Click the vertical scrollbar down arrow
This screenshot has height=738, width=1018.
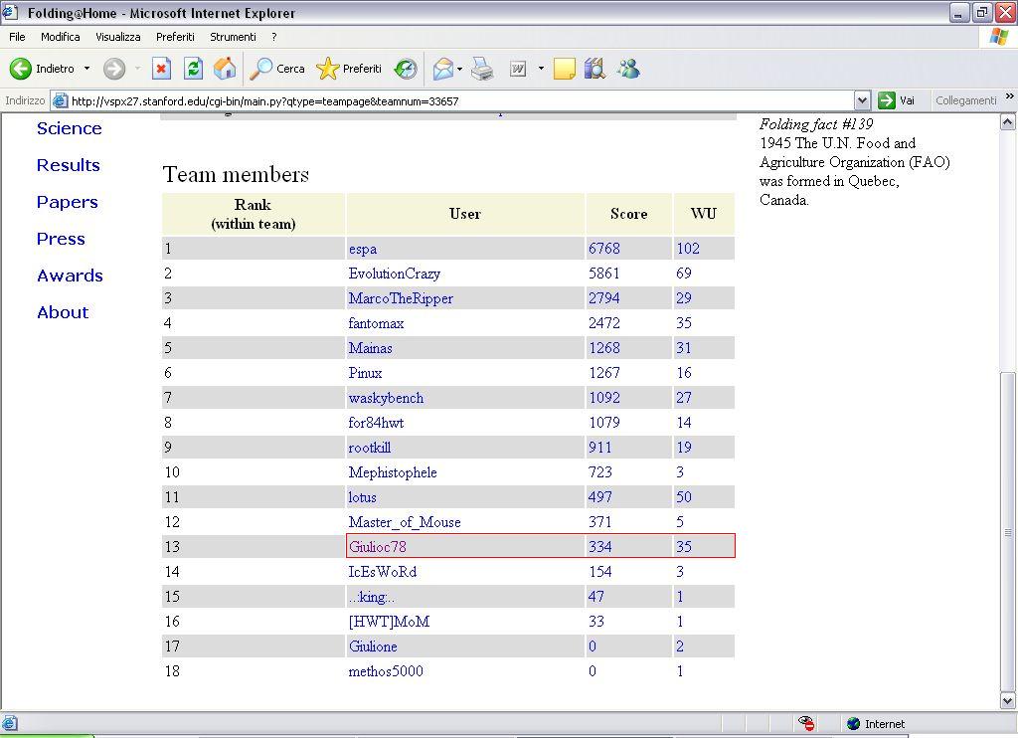click(1008, 700)
